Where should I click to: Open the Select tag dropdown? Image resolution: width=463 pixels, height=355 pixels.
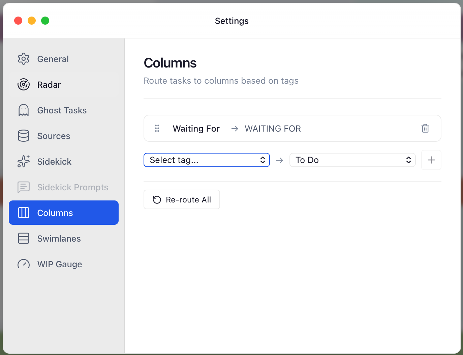pyautogui.click(x=207, y=160)
